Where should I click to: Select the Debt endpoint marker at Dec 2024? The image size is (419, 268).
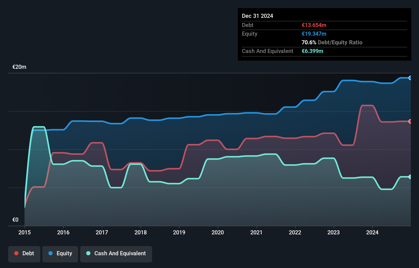(410, 121)
